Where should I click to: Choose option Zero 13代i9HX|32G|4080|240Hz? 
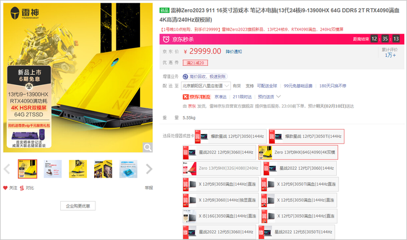tap(222, 168)
